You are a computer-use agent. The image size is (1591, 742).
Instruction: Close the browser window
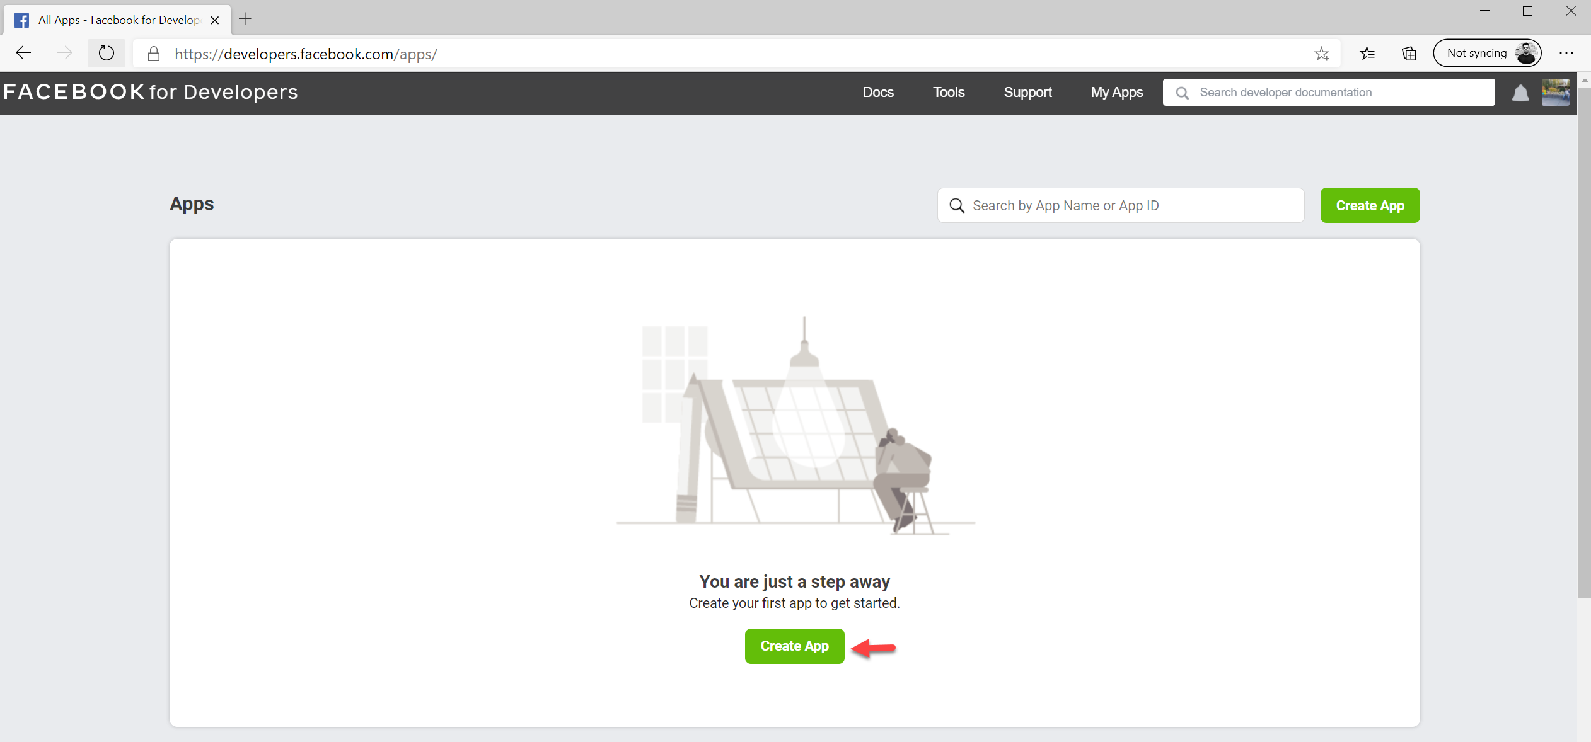pyautogui.click(x=1571, y=11)
